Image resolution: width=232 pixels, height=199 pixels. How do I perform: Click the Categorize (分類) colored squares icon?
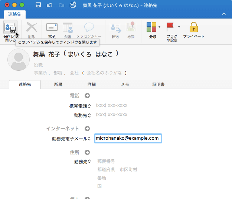(151, 27)
